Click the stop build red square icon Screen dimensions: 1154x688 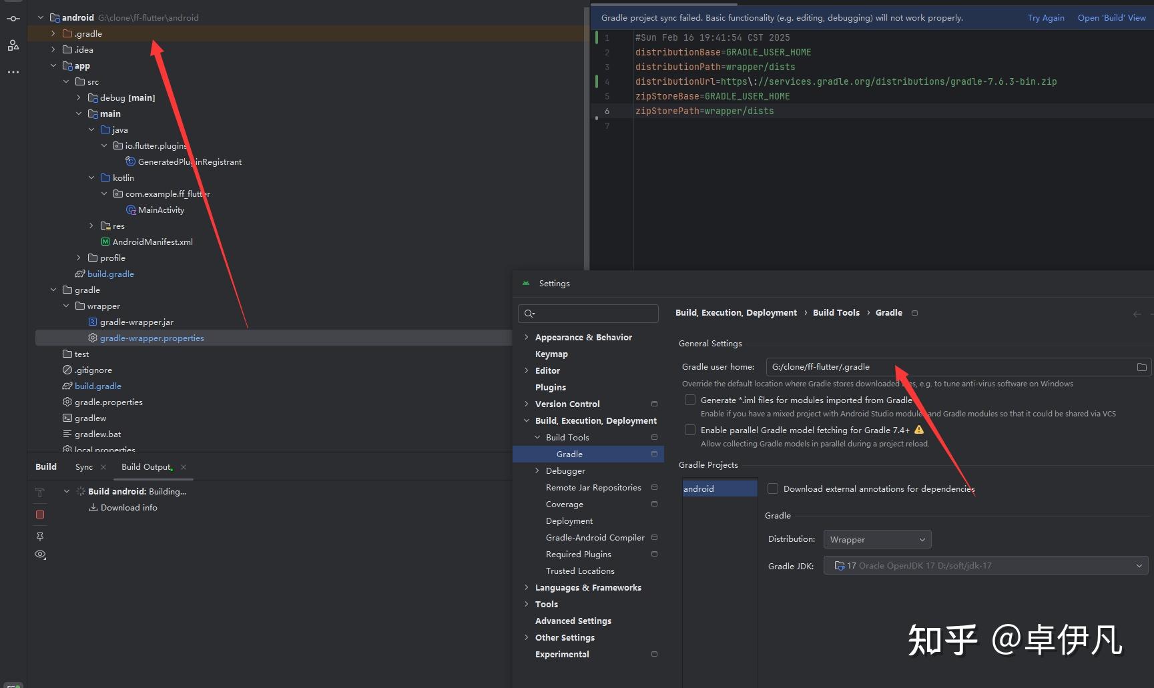click(x=40, y=514)
